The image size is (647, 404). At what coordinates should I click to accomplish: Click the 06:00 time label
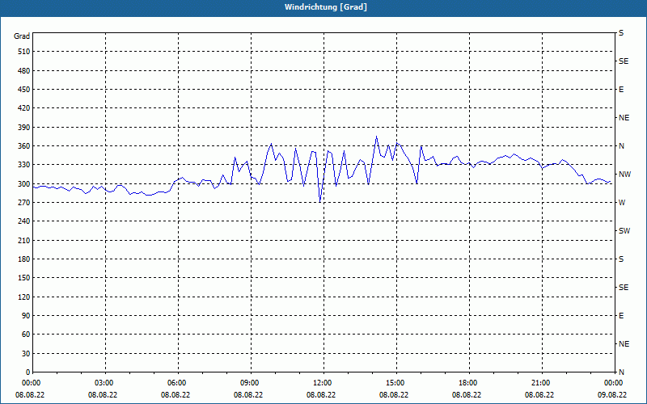pos(176,383)
